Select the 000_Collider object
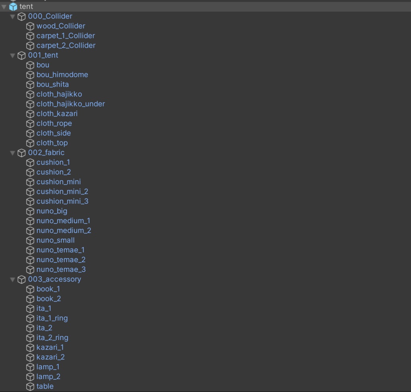411x392 pixels. click(x=50, y=16)
